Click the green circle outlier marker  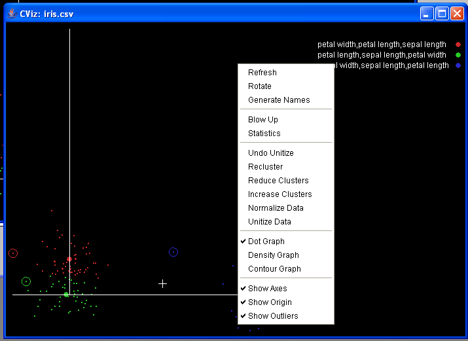(26, 281)
